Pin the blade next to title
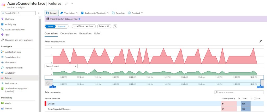 click(66, 3)
